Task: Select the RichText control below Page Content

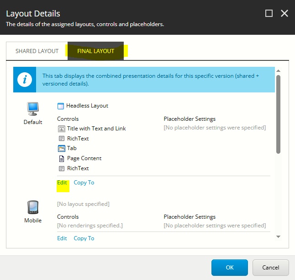Action: 78,168
